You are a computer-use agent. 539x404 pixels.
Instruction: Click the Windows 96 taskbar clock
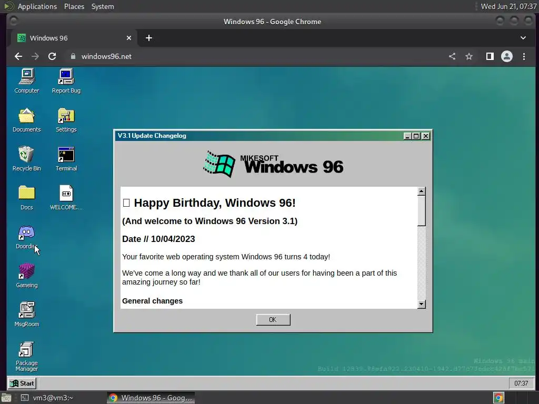(521, 383)
